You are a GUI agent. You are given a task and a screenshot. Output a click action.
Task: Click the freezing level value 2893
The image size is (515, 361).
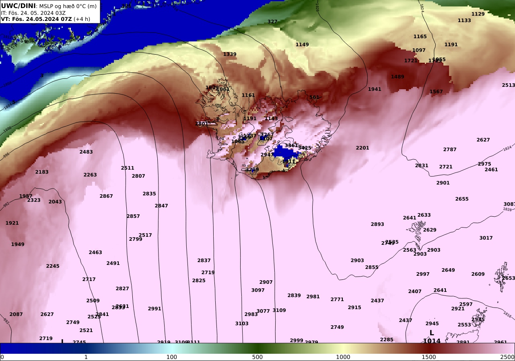(377, 224)
